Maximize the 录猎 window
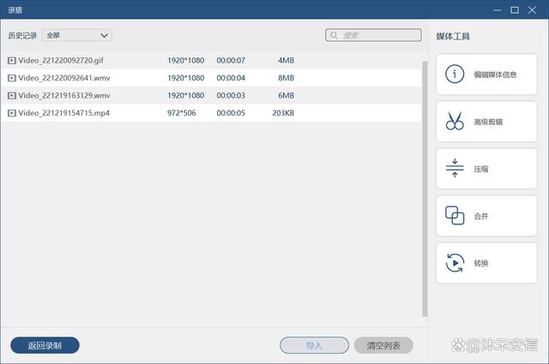 [515, 10]
